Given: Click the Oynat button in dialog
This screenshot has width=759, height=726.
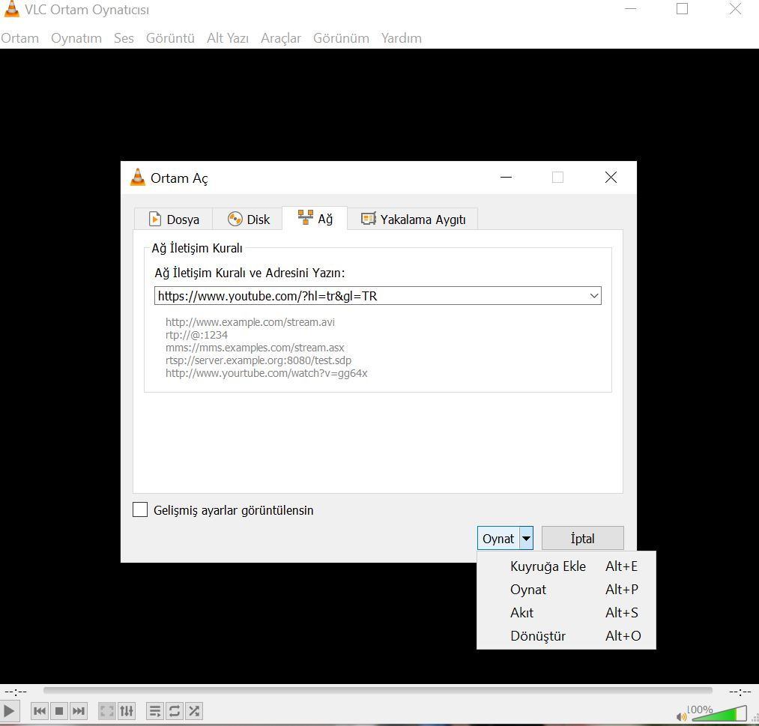Looking at the screenshot, I should tap(498, 538).
